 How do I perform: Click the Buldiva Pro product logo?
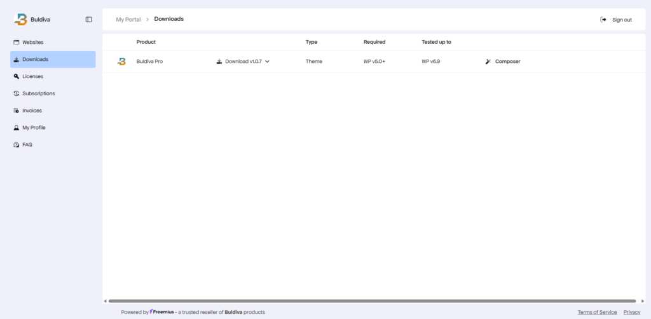[x=121, y=62]
